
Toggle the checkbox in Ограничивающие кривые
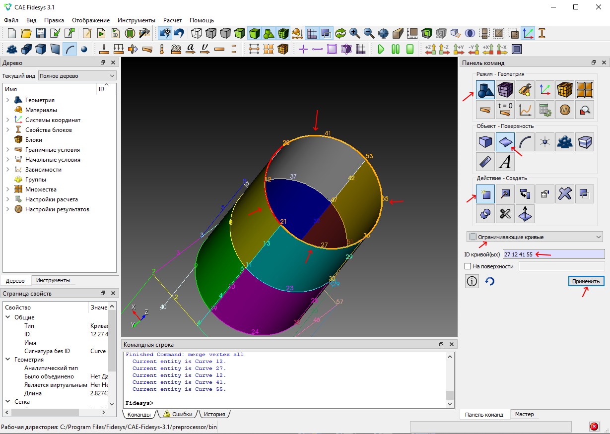[x=473, y=237]
